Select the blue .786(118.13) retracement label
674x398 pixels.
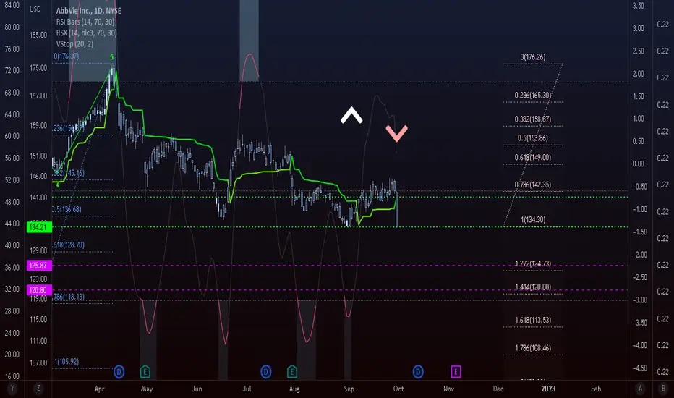tap(69, 297)
